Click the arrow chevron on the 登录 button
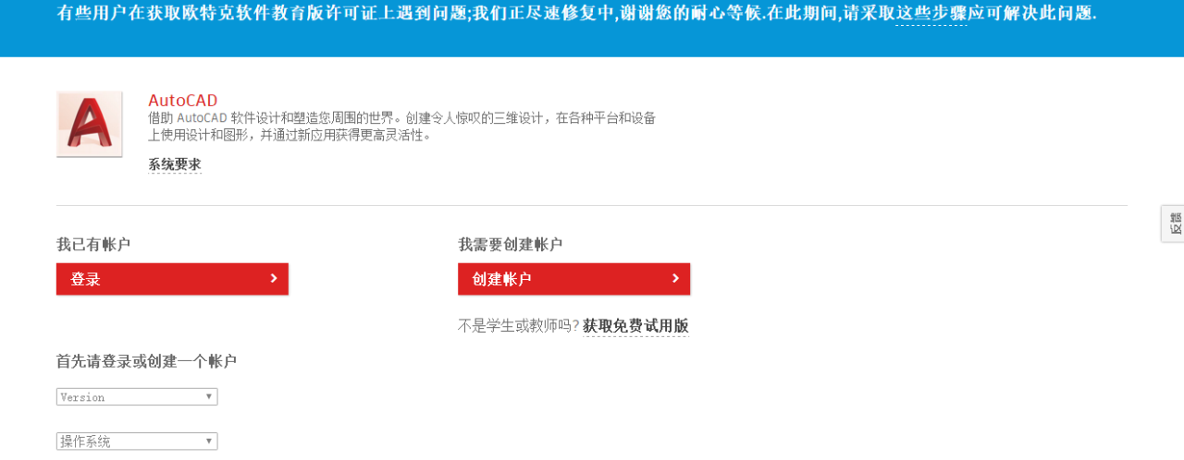The height and width of the screenshot is (460, 1184). (x=274, y=278)
